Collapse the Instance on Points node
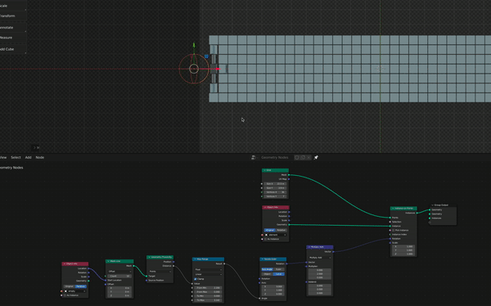This screenshot has height=306, width=491. coord(393,209)
